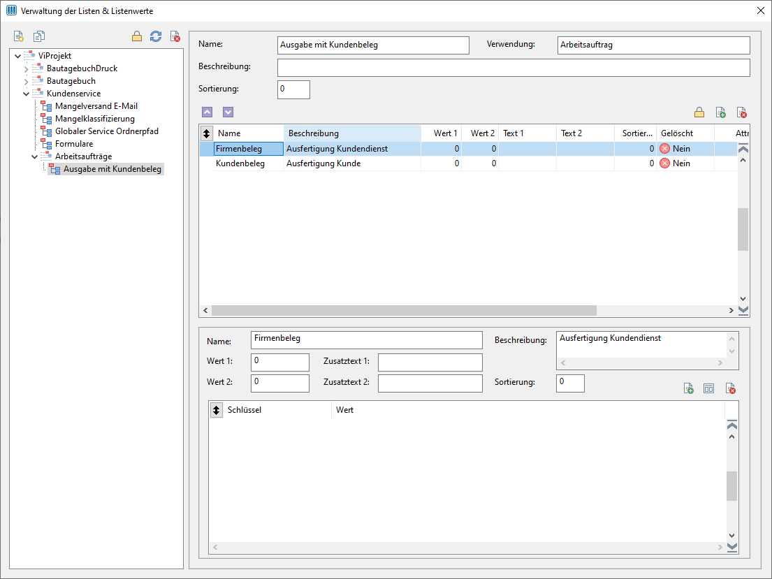Click the lock icon above the list values table

tap(699, 112)
